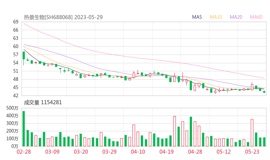270x160 pixels.
Task: Click the 04-19 date axis label
Action: coord(166,152)
